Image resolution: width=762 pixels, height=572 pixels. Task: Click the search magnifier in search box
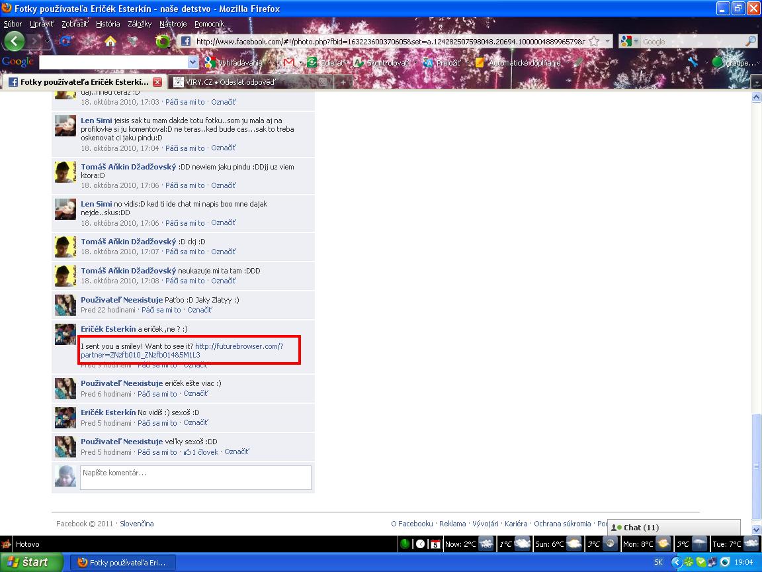click(x=750, y=41)
